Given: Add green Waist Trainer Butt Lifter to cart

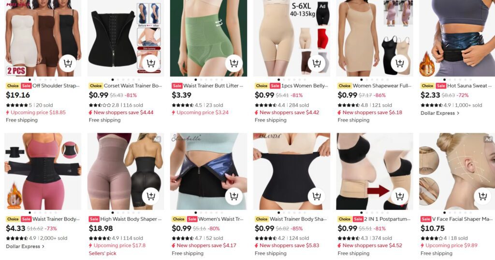Looking at the screenshot, I should point(233,63).
